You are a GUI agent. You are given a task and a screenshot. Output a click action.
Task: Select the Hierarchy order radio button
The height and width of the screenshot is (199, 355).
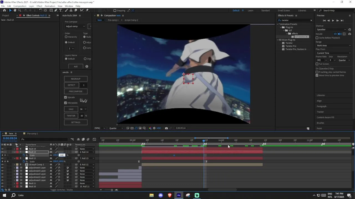(x=66, y=37)
